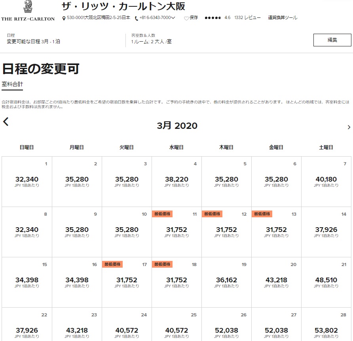Click the heart save icon
The width and height of the screenshot is (353, 341).
tap(186, 18)
